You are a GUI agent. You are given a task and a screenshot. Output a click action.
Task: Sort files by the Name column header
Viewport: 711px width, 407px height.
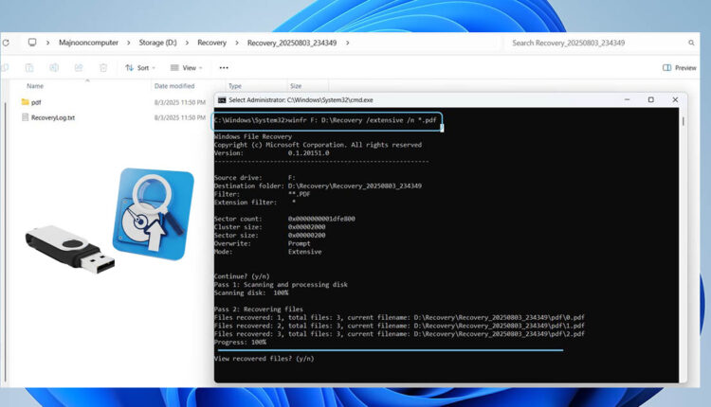[35, 86]
